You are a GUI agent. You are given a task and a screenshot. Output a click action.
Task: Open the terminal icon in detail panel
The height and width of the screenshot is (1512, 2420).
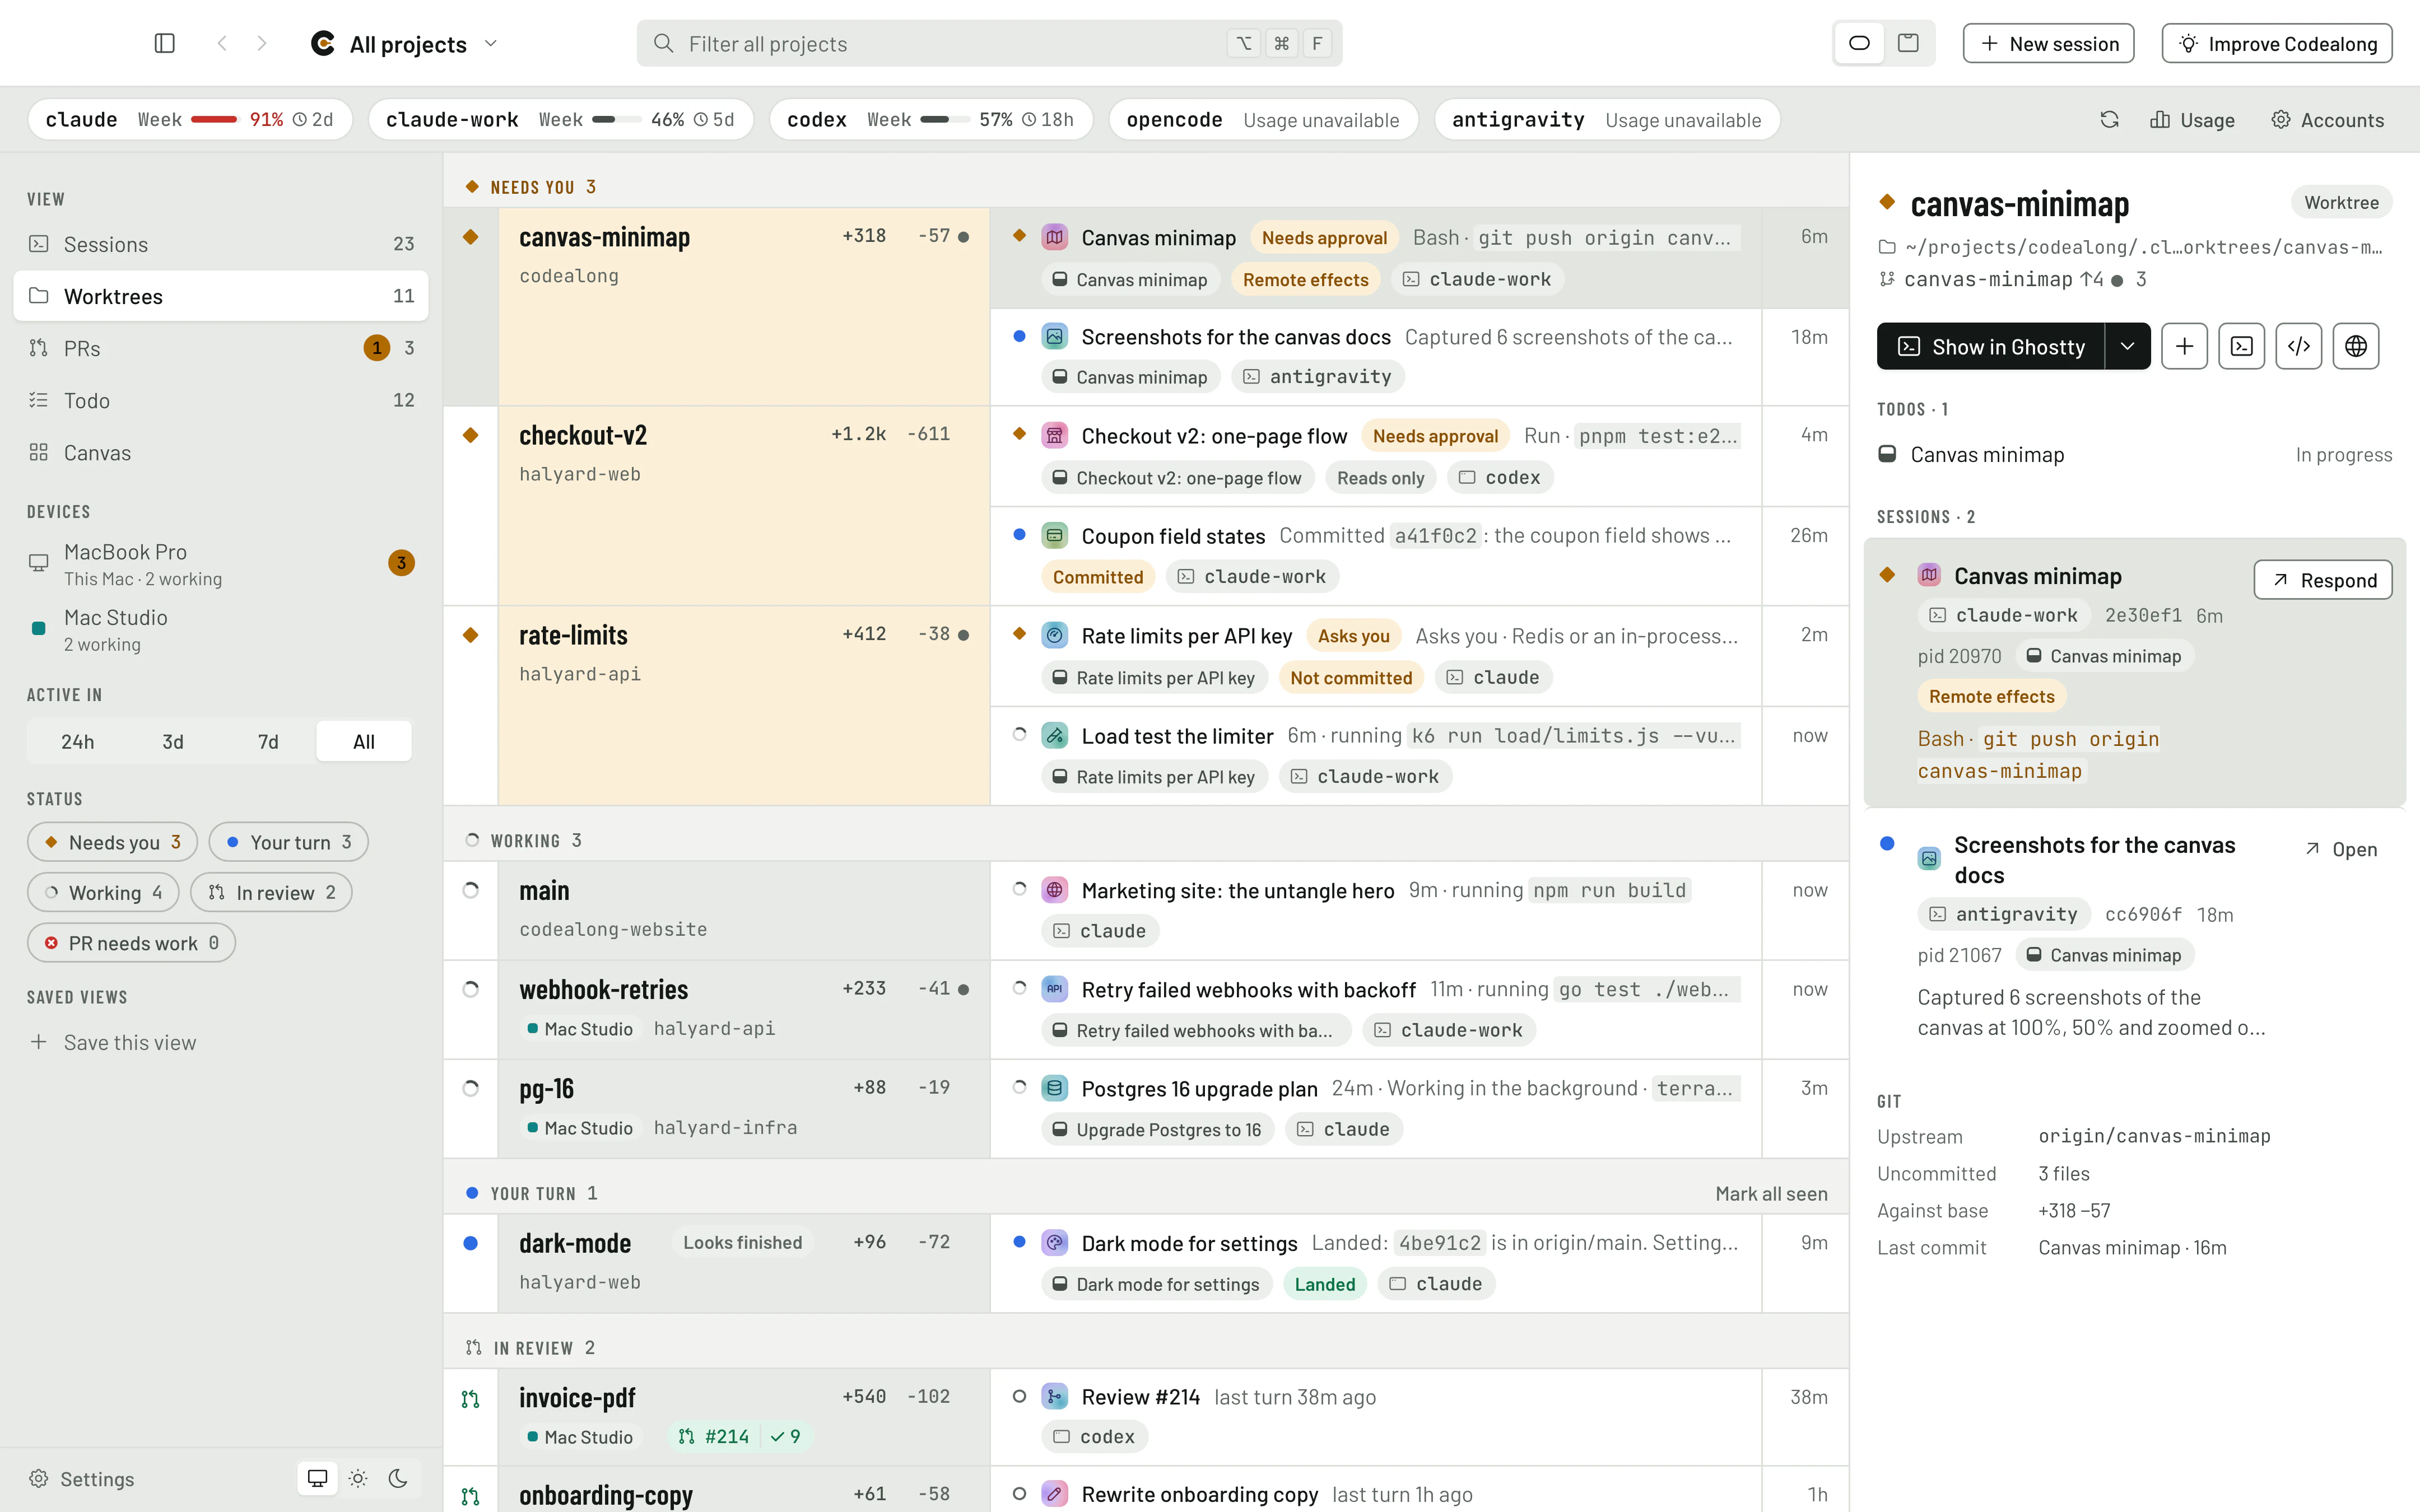click(x=2242, y=346)
